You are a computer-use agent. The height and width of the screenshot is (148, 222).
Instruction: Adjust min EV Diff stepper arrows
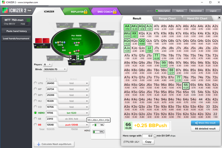pyautogui.click(x=155, y=136)
